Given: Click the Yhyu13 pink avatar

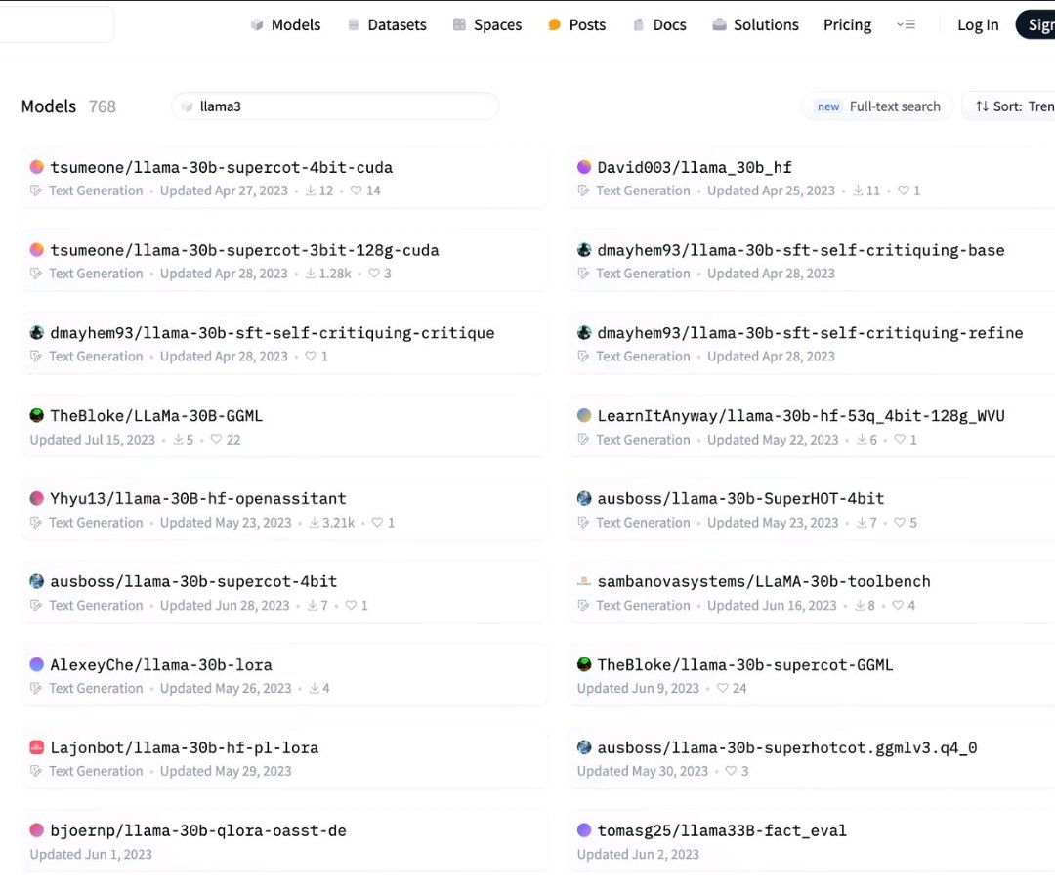Looking at the screenshot, I should tap(37, 498).
